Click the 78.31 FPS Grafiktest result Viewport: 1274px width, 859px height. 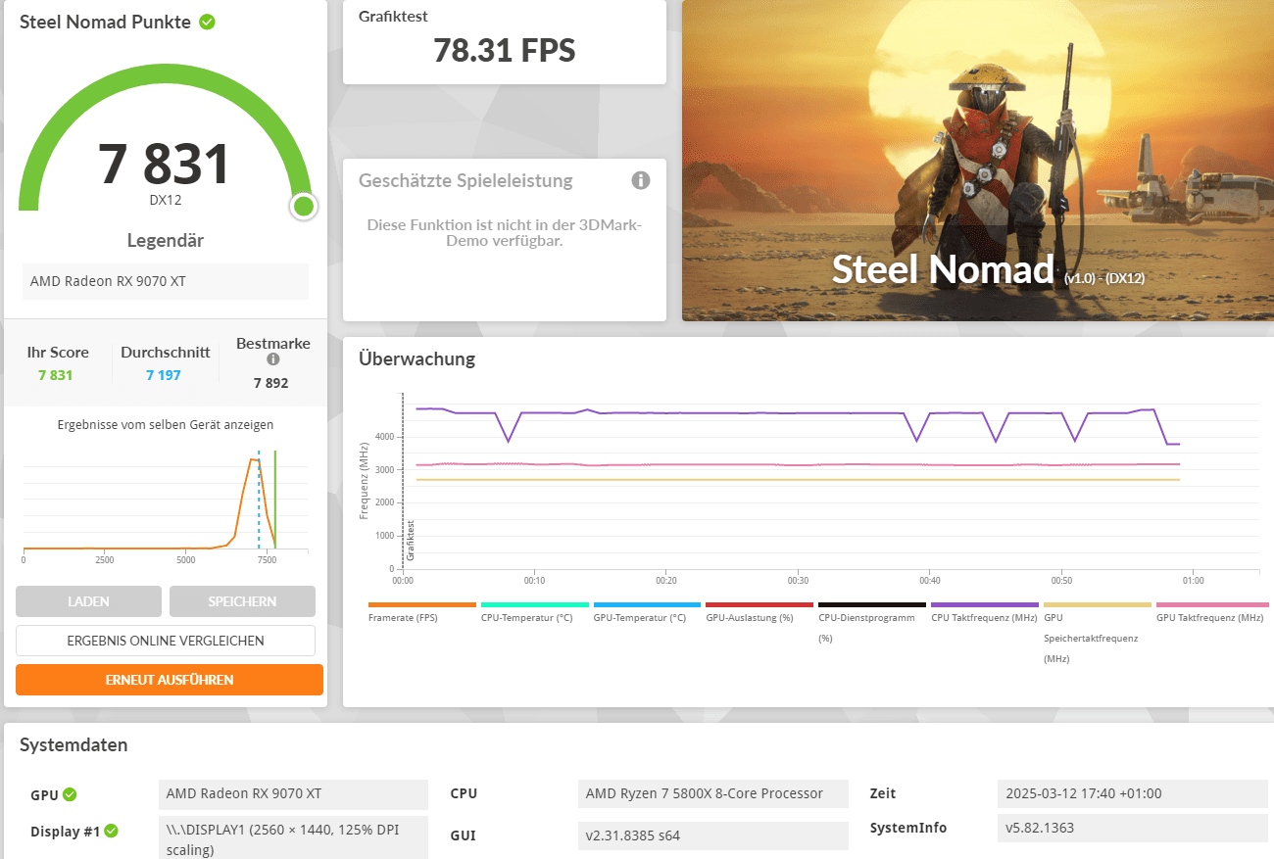(x=505, y=50)
